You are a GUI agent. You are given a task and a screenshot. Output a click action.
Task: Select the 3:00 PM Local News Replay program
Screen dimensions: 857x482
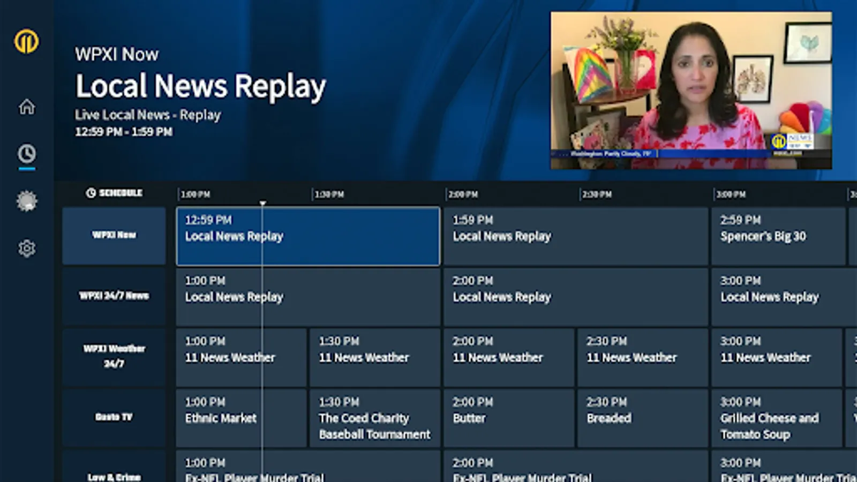coord(784,297)
